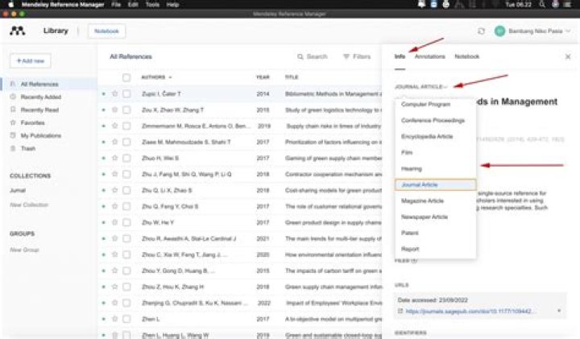
Task: Star the Zupic I, Cater T reference
Action: tap(114, 94)
